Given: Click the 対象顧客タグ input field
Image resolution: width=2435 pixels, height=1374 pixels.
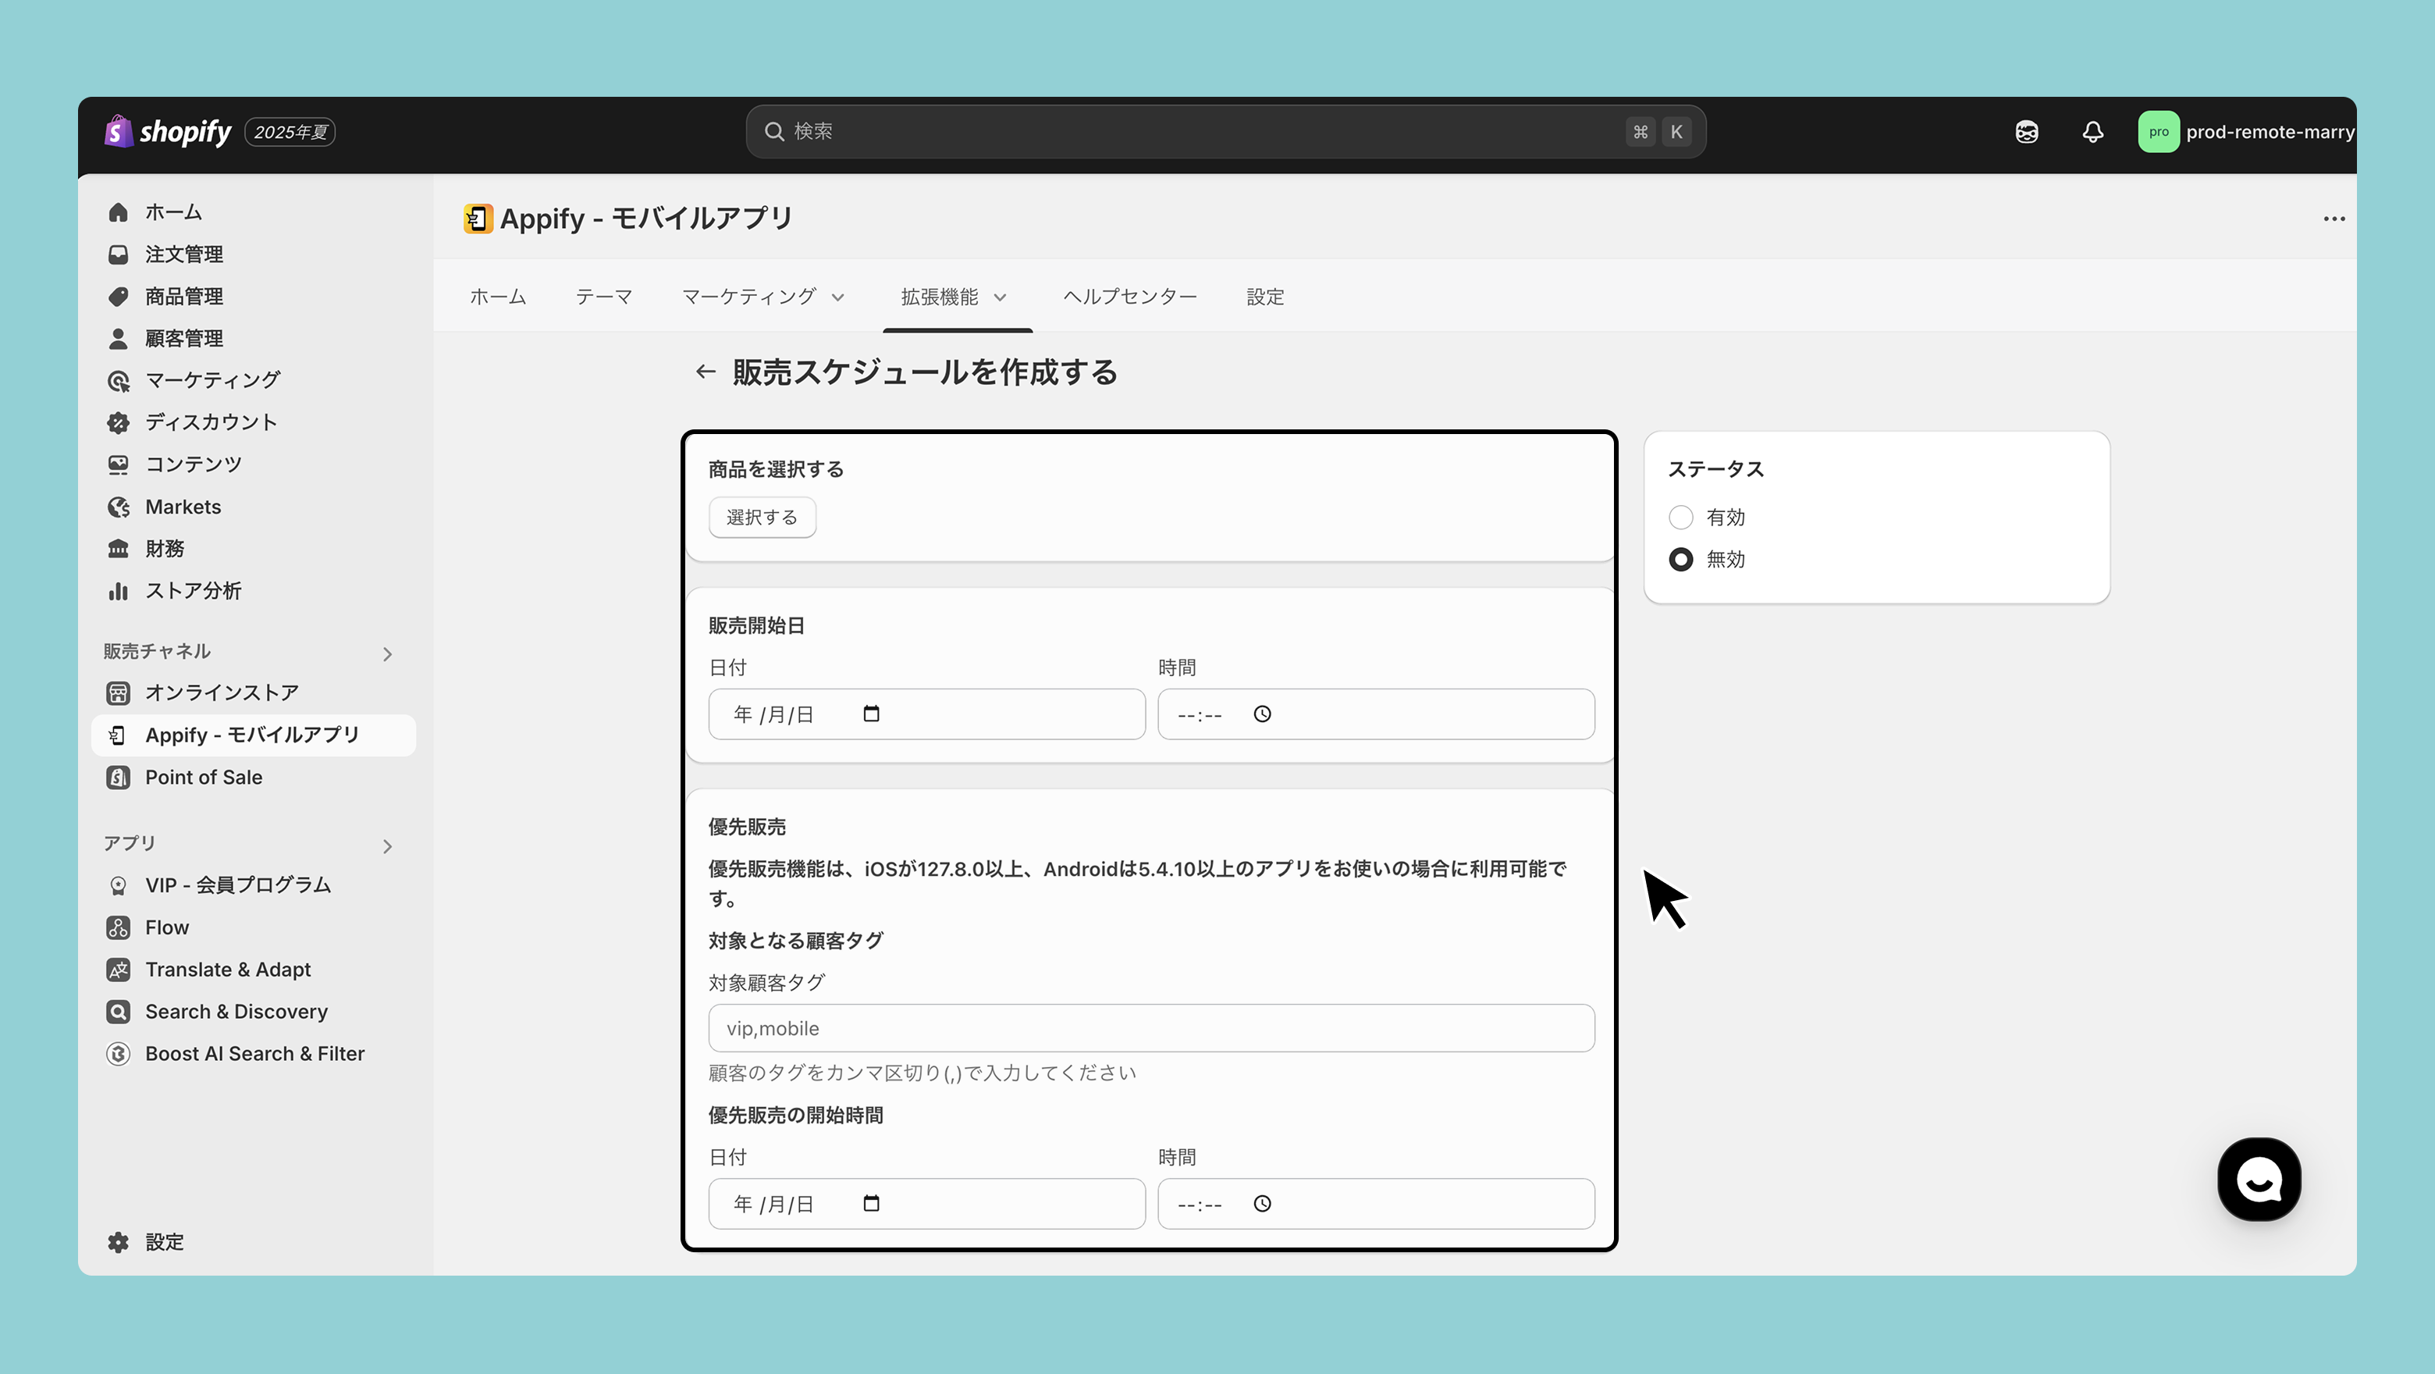Looking at the screenshot, I should click(1150, 1028).
